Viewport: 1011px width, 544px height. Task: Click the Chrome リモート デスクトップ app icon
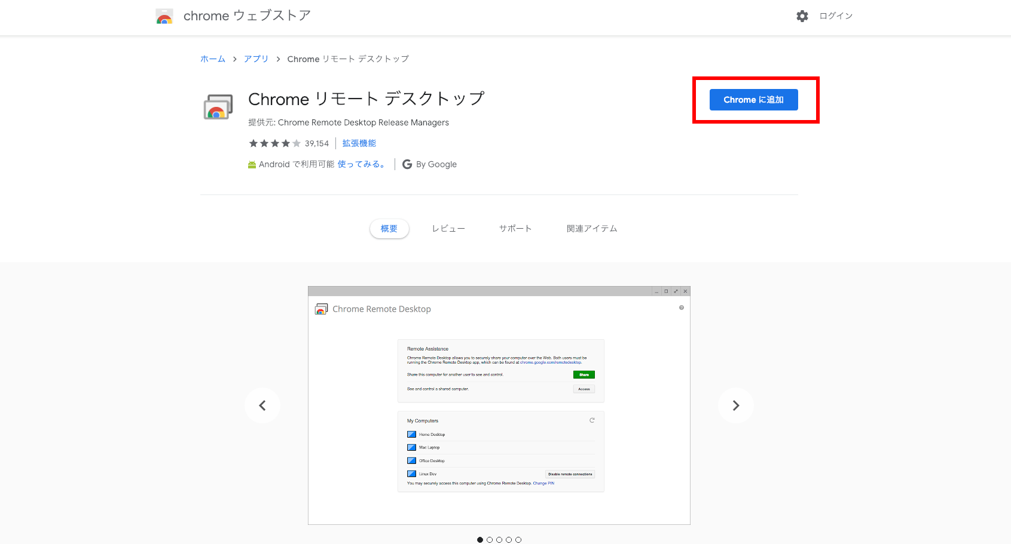[218, 107]
